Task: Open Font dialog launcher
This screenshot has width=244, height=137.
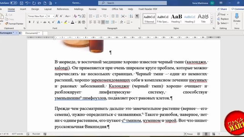Action: [x=85, y=28]
